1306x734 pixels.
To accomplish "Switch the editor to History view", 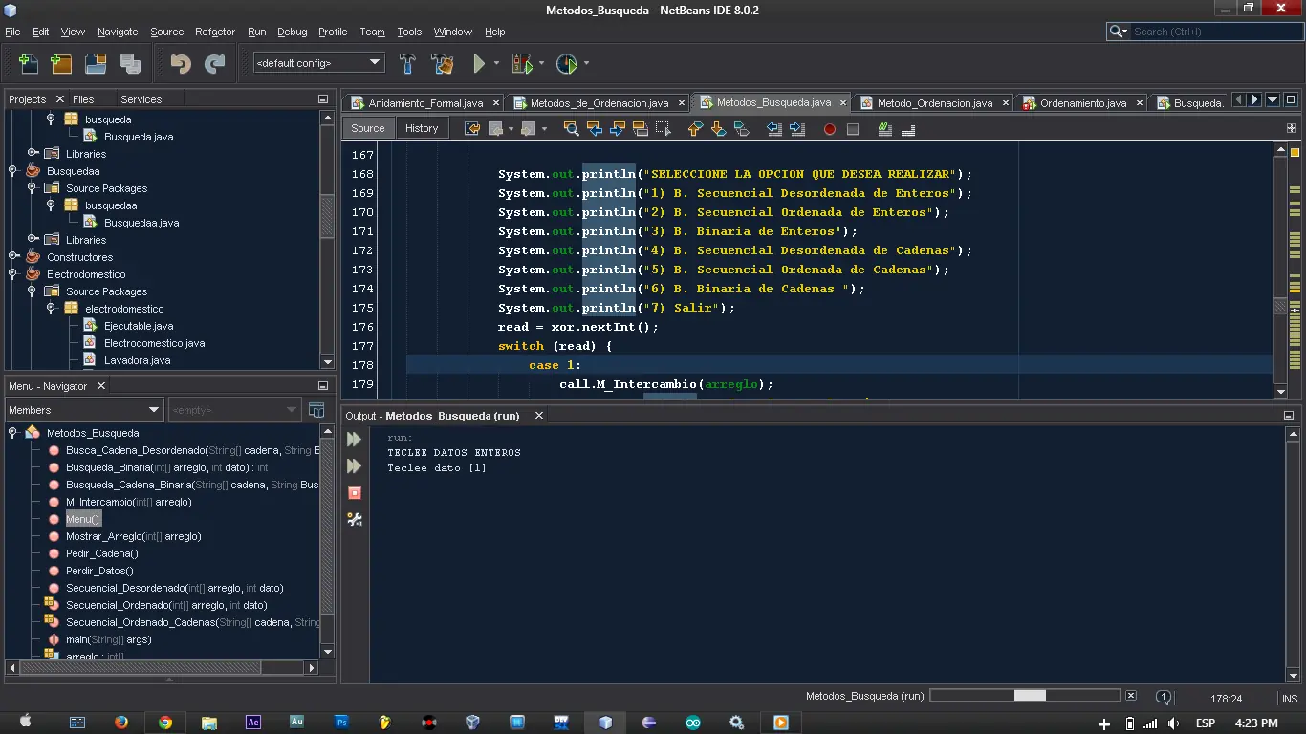I will [422, 128].
